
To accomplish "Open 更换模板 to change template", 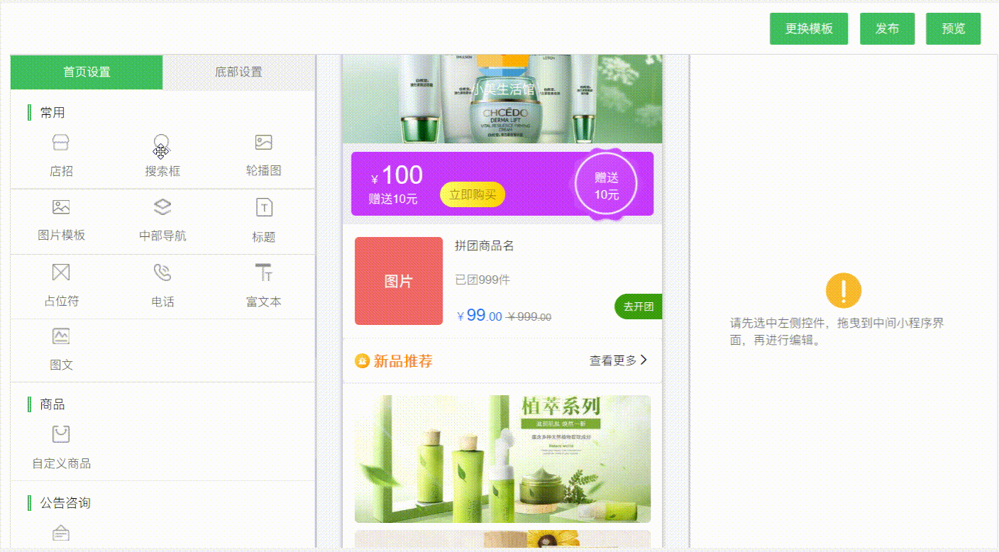I will 808,28.
